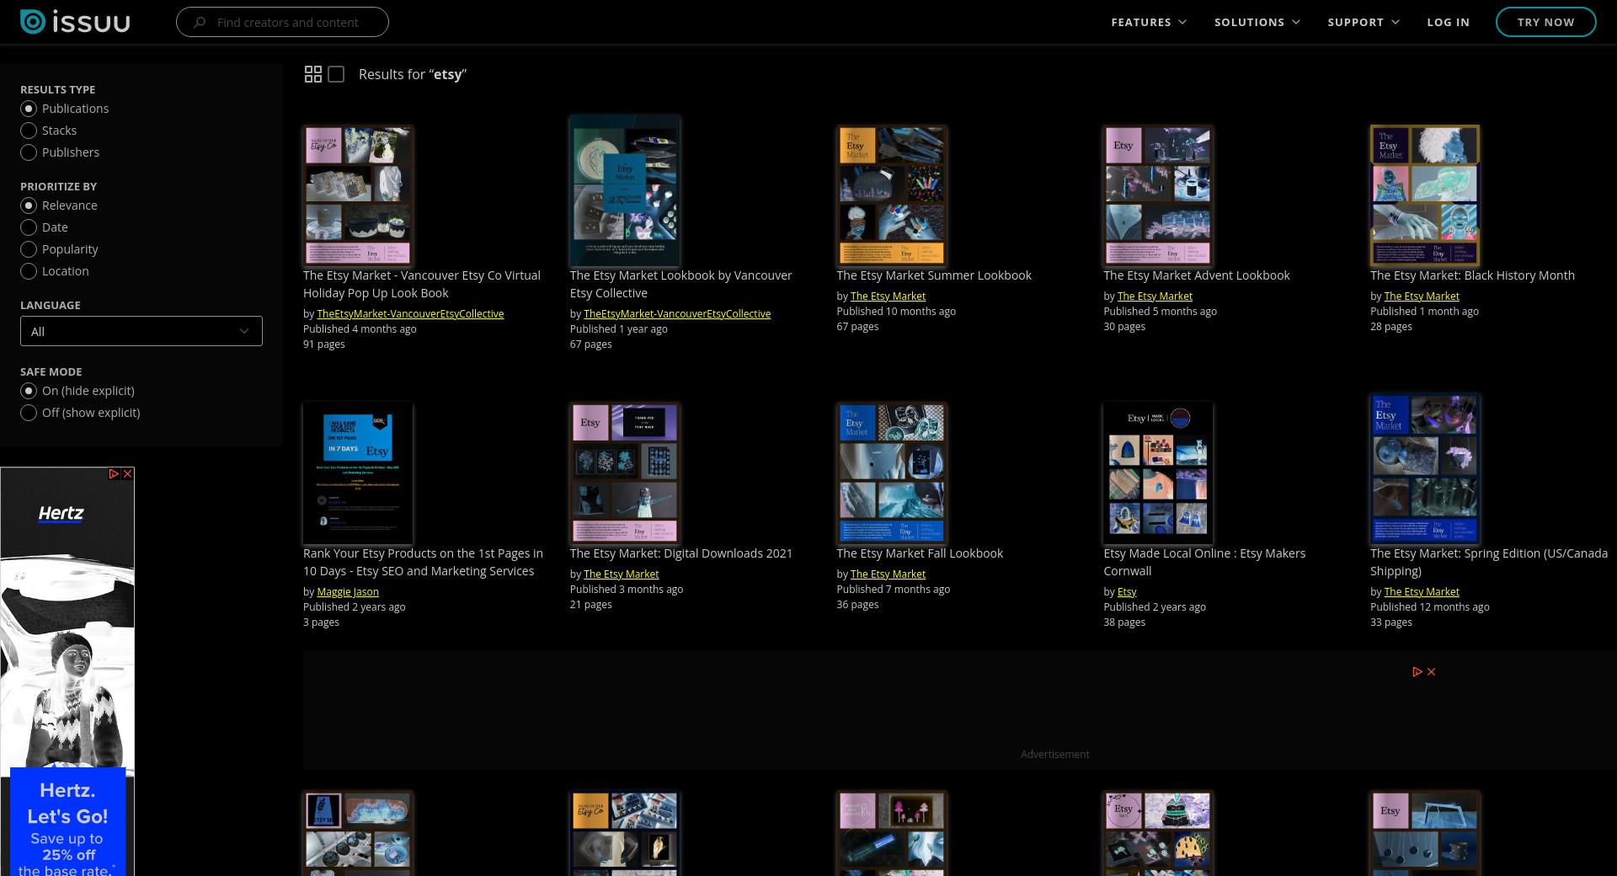
Task: Open Etsy Makers Cornwall cover
Action: coord(1158,473)
